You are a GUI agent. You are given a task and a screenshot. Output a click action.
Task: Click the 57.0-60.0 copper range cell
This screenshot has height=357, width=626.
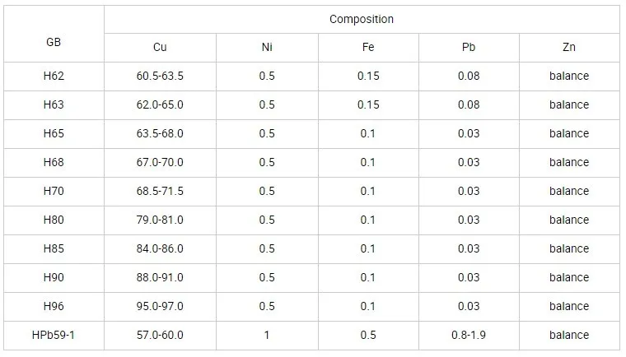[x=160, y=336]
